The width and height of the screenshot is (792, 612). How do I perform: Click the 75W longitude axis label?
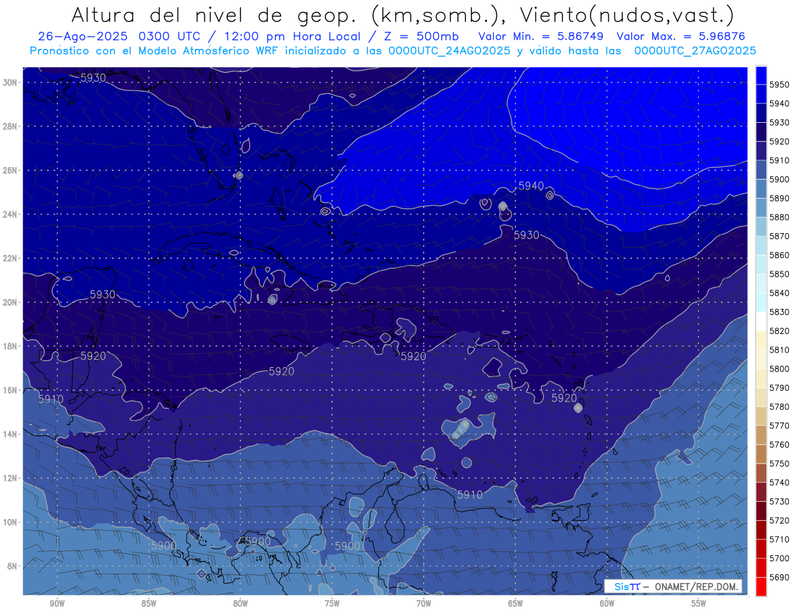coord(332,603)
